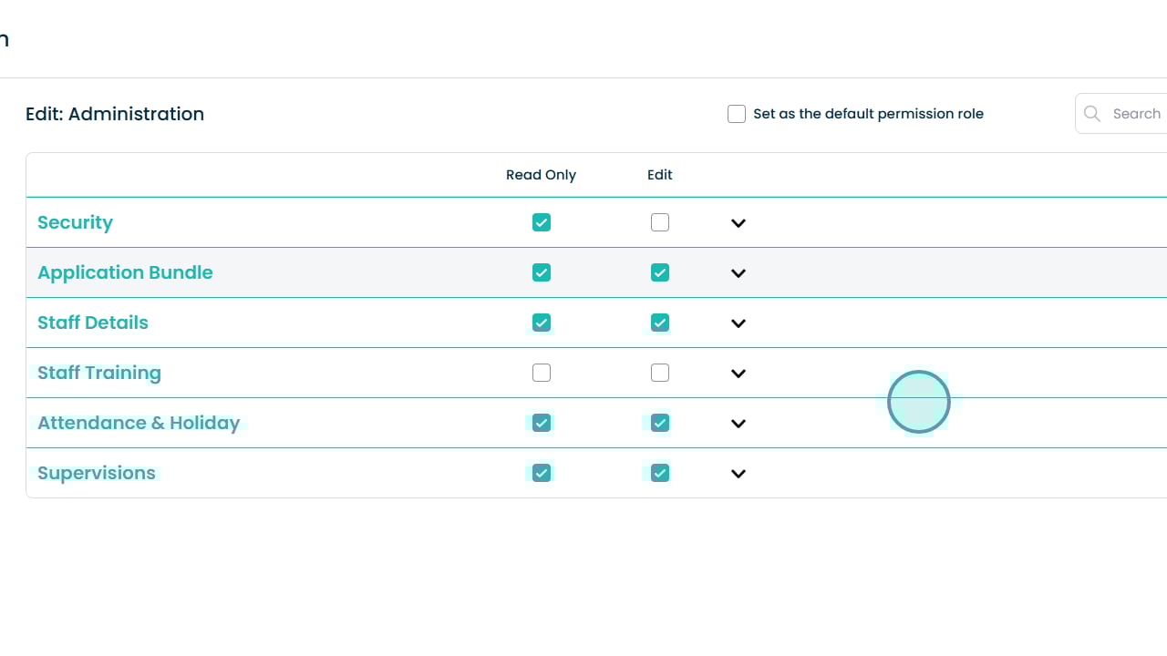Uncheck Edit for Staff Details

point(660,323)
